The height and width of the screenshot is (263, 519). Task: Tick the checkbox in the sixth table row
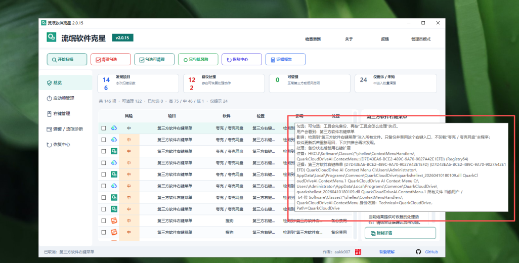coord(104,186)
